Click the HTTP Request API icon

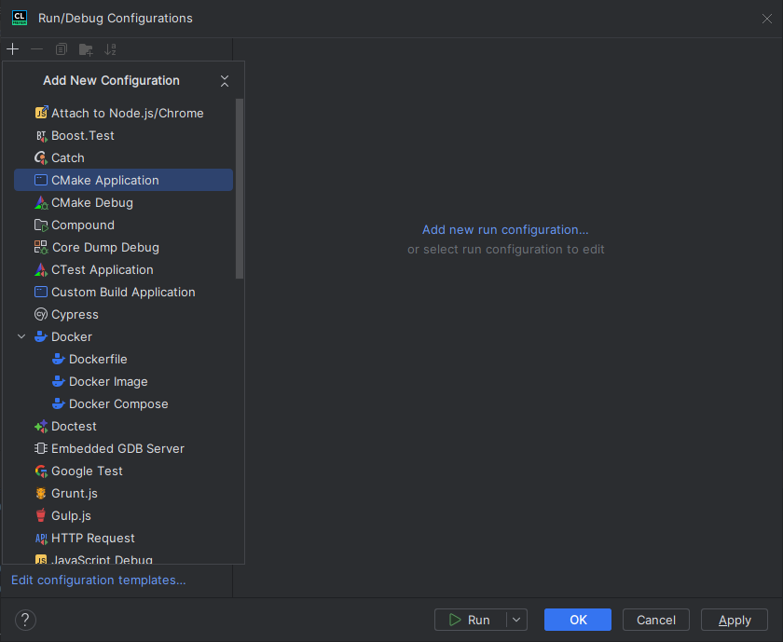click(x=41, y=539)
